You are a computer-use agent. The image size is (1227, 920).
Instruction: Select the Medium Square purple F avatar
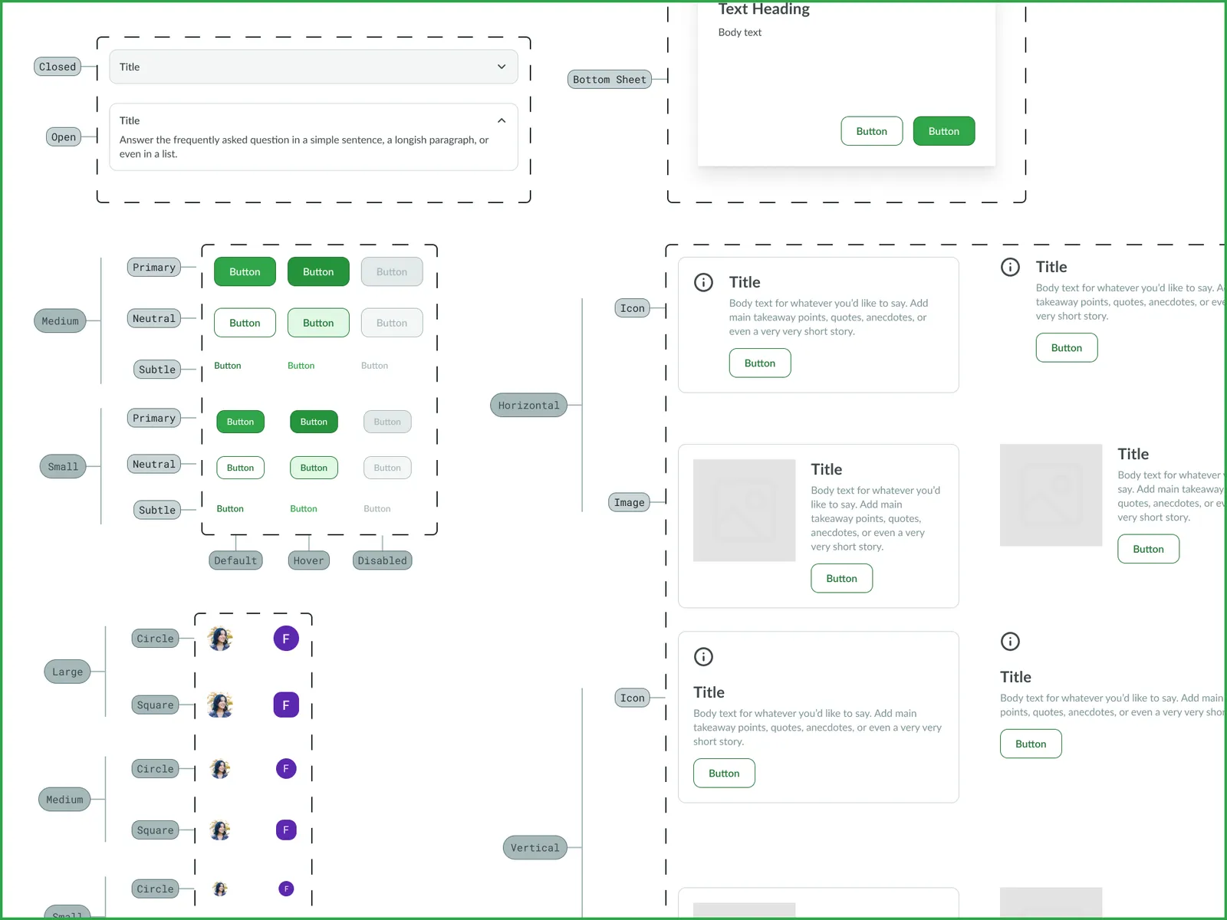pyautogui.click(x=286, y=830)
